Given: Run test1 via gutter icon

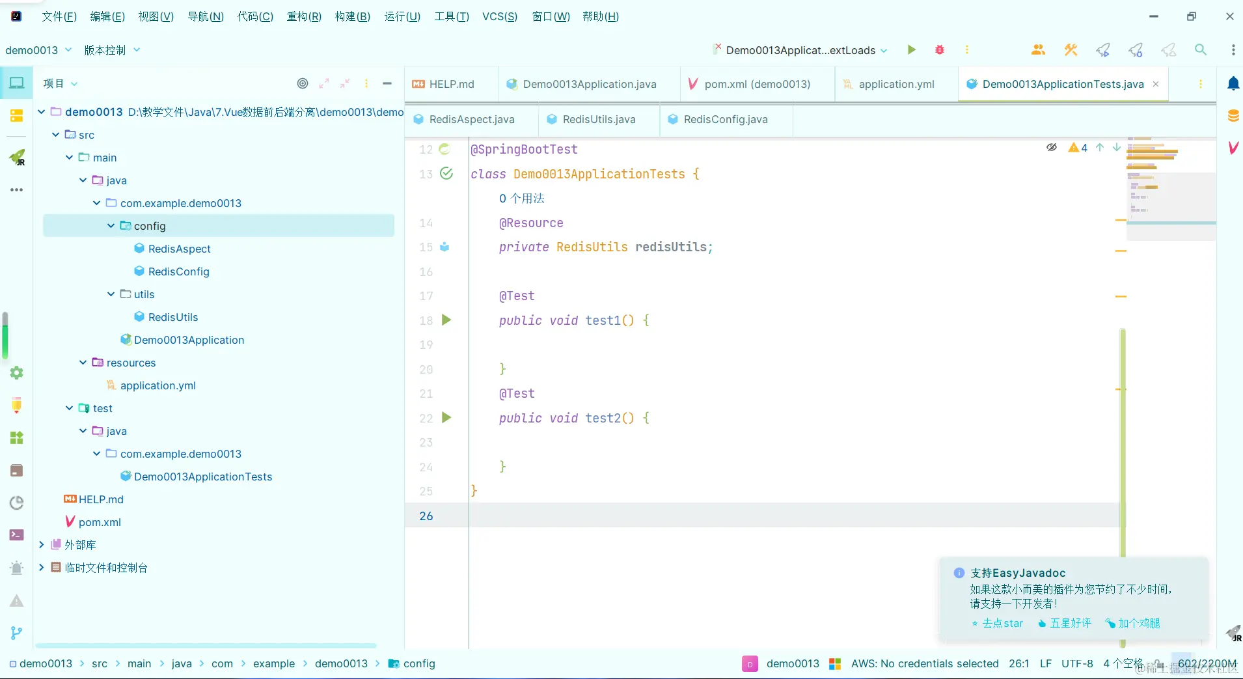Looking at the screenshot, I should point(446,320).
